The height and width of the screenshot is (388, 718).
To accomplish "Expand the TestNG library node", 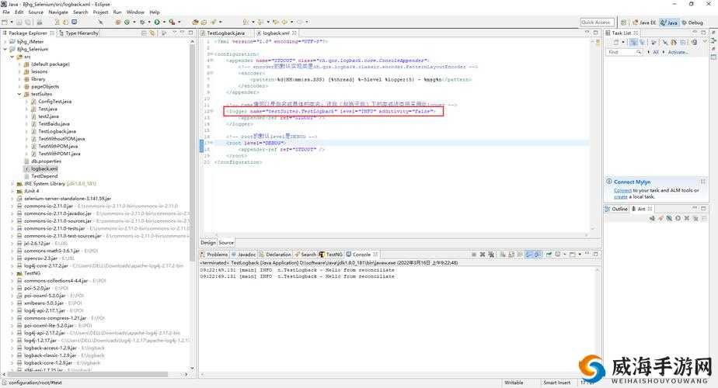I will pos(12,273).
